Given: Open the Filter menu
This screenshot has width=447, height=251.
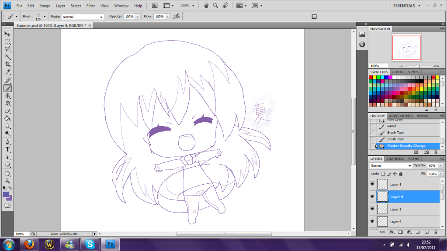Looking at the screenshot, I should [x=90, y=6].
